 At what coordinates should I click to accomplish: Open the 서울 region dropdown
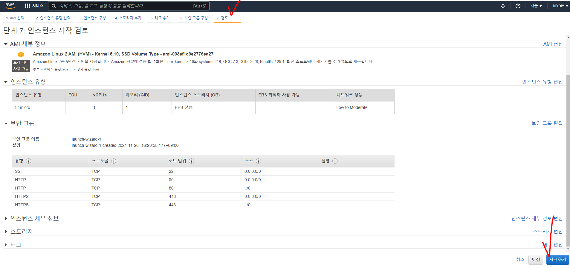[536, 6]
